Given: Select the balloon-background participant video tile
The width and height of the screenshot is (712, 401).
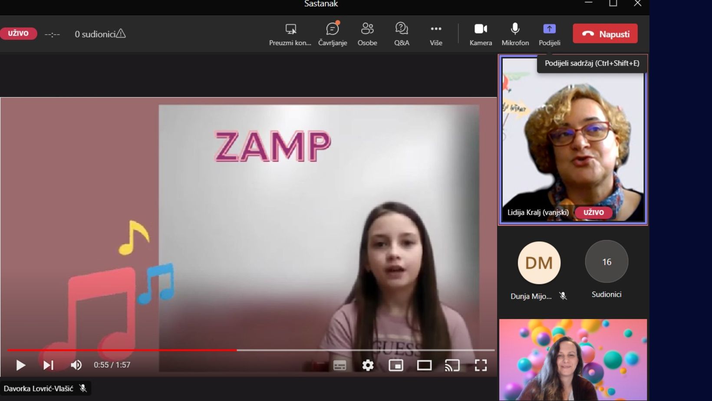Looking at the screenshot, I should 573,360.
